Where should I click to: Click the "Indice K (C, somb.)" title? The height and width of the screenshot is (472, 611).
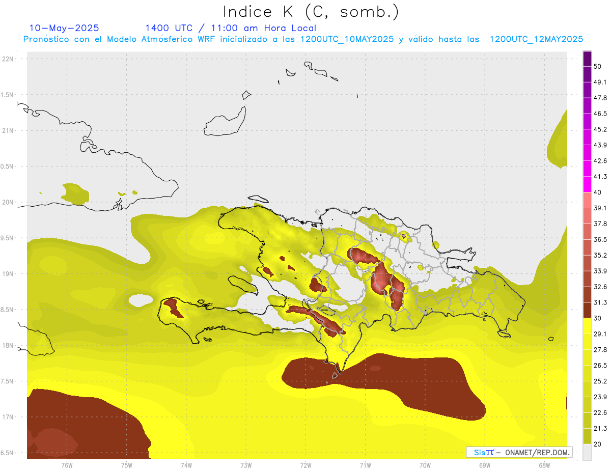[x=311, y=12]
